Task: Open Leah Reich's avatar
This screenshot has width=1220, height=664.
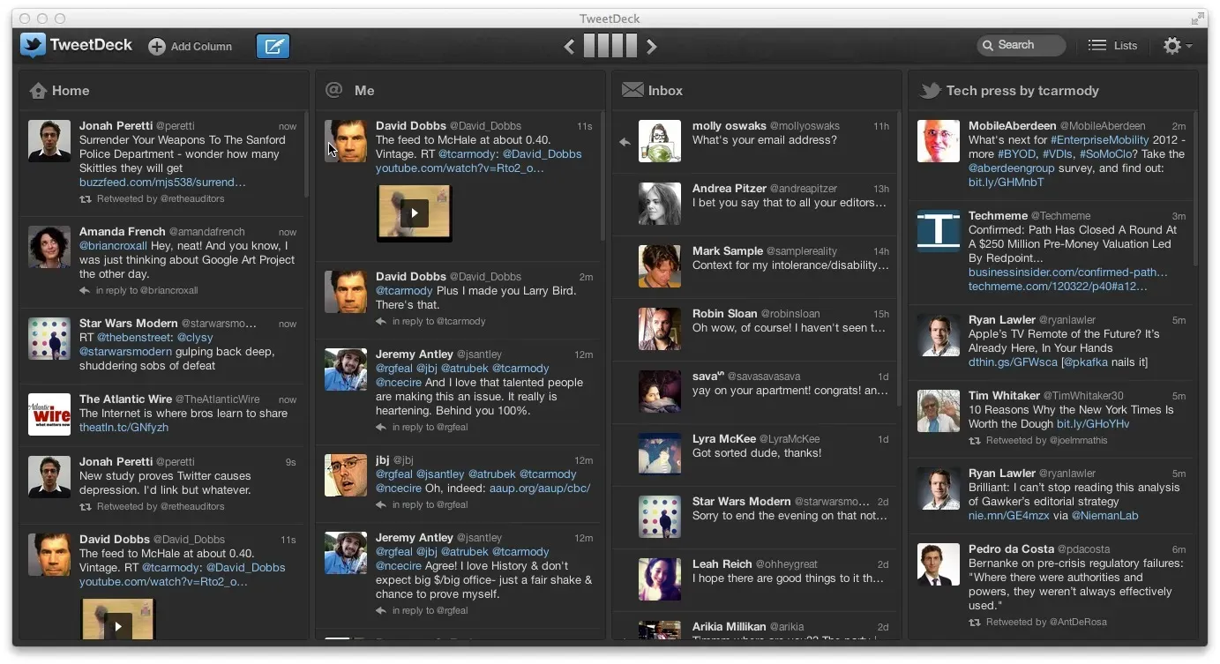Action: 660,579
